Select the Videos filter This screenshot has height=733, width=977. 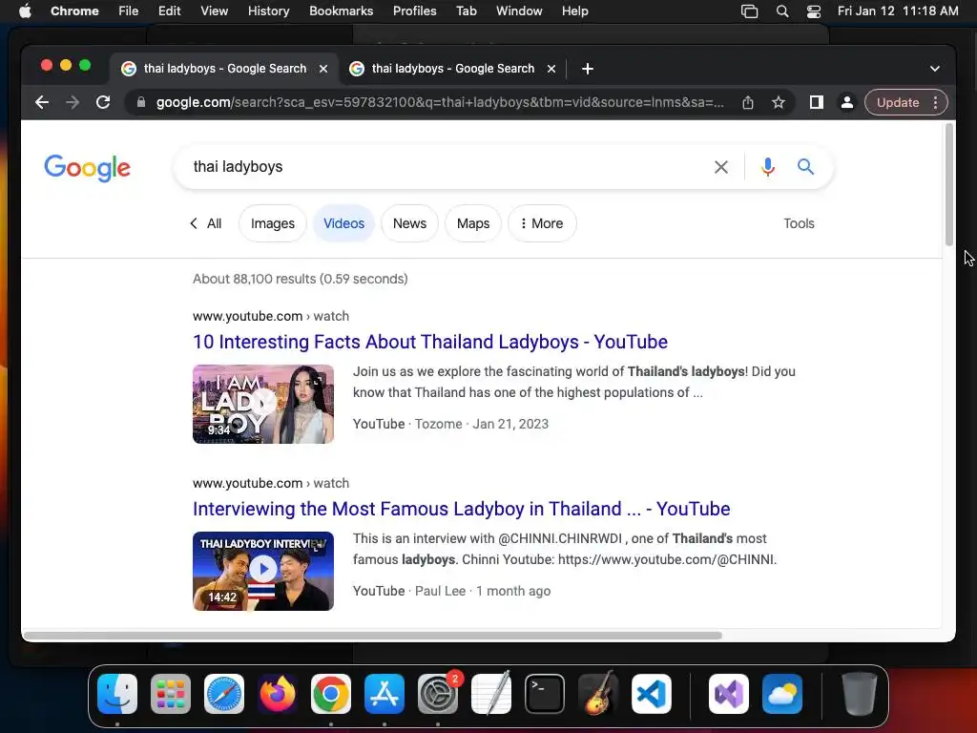coord(343,223)
